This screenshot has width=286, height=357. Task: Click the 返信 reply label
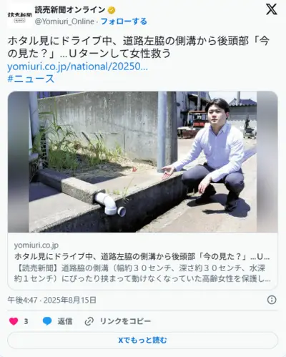pyautogui.click(x=64, y=321)
